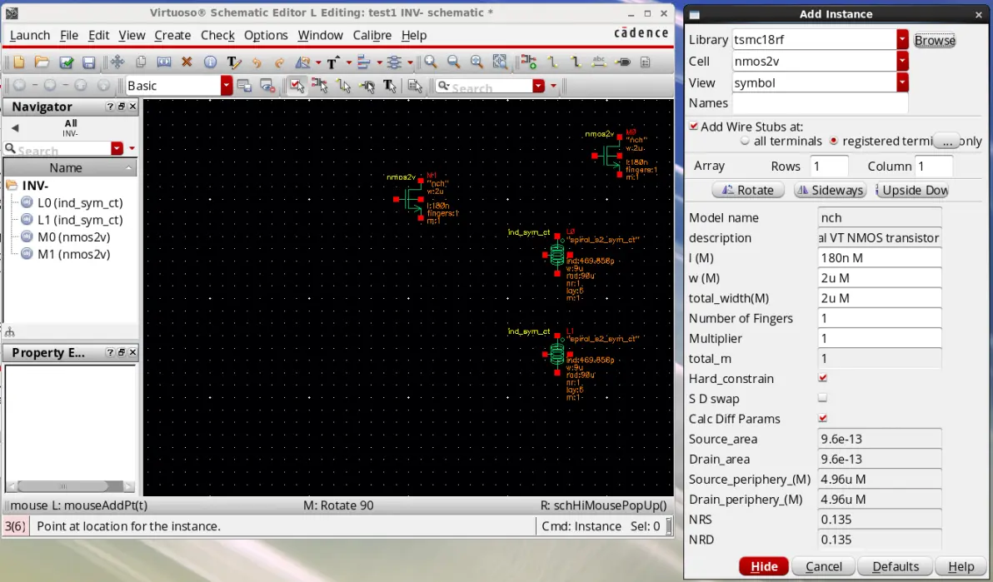Select the all terminals radio button
Viewport: 993px width, 582px height.
click(x=745, y=141)
